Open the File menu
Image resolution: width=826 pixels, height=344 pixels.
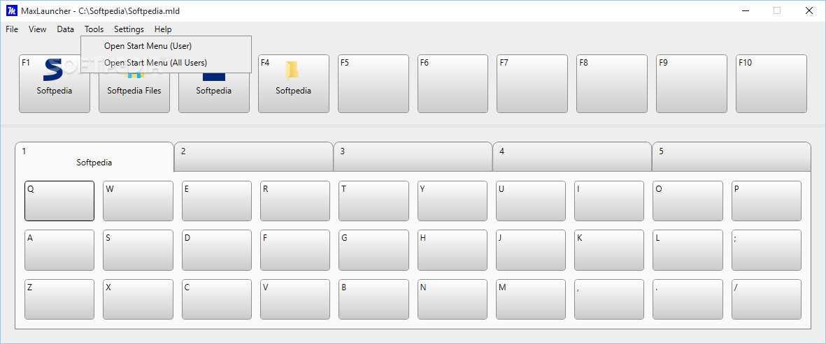click(12, 29)
